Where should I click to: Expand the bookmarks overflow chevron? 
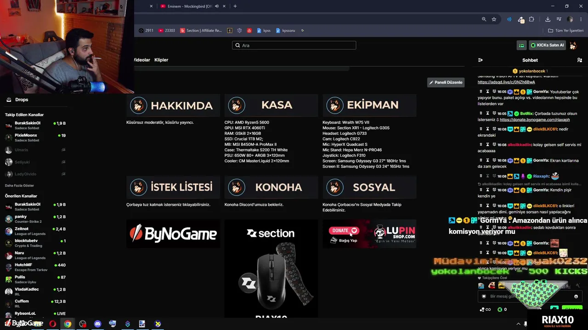(x=302, y=31)
